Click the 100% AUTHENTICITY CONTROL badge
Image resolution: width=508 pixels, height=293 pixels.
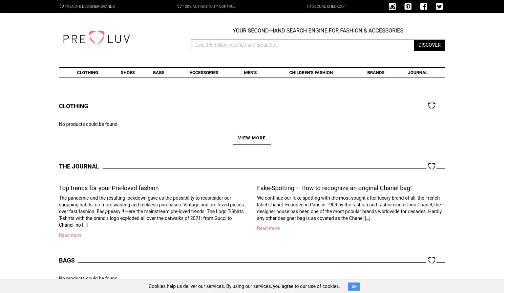[206, 6]
